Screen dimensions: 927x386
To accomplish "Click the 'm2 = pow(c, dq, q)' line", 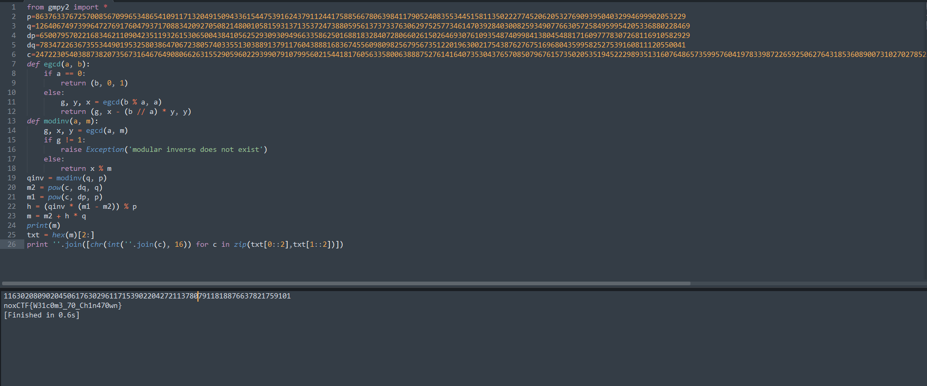I will pos(64,187).
